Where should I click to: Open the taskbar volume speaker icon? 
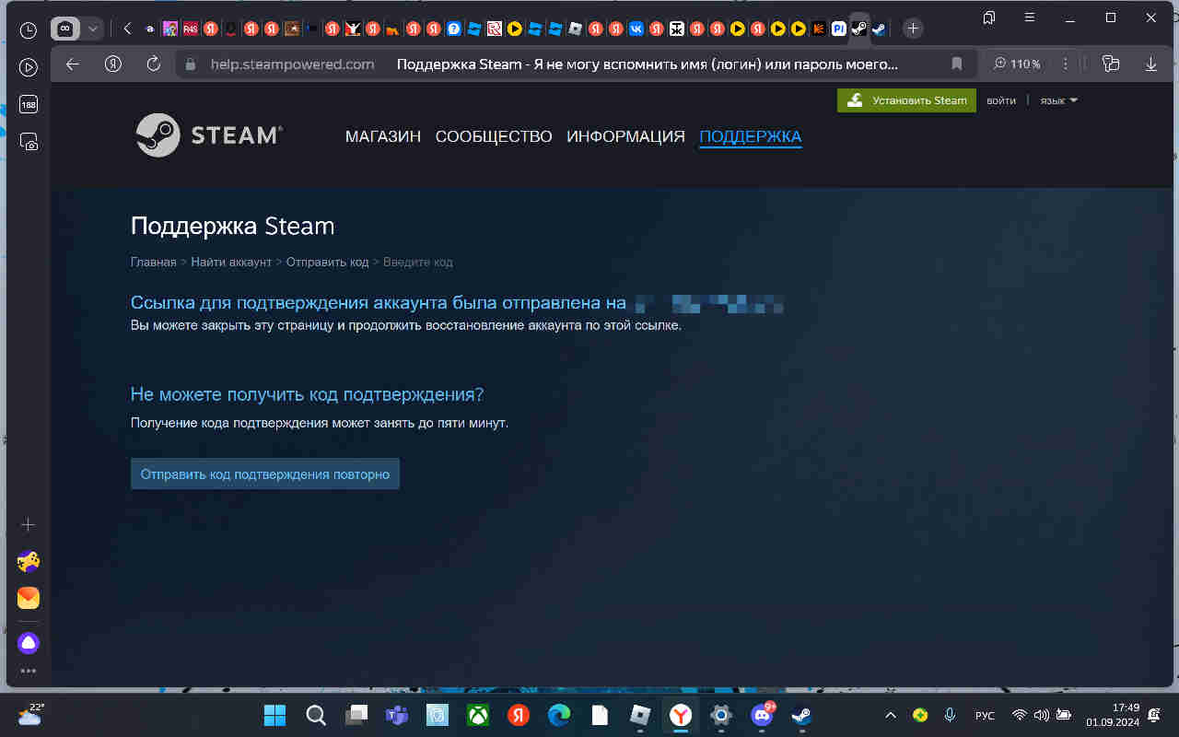[1042, 715]
